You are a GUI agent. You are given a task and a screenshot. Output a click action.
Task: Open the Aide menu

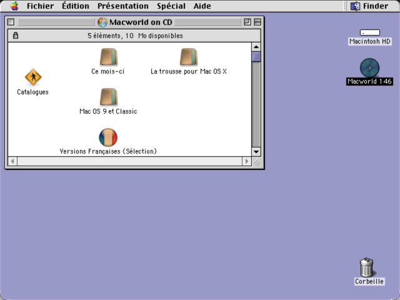point(202,6)
